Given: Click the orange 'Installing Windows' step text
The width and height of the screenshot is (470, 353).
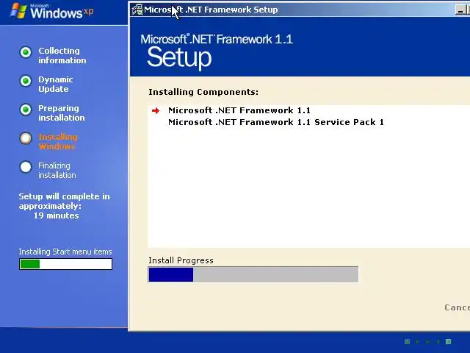Looking at the screenshot, I should (58, 142).
